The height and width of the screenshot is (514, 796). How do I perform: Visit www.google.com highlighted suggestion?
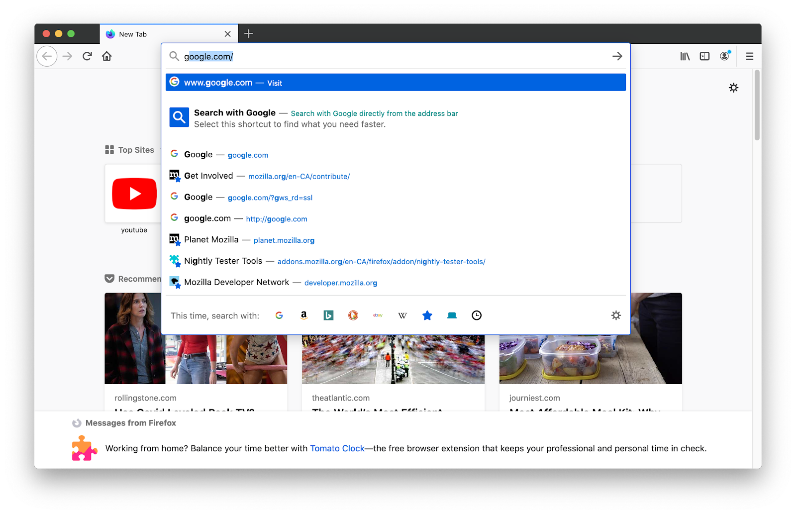396,83
